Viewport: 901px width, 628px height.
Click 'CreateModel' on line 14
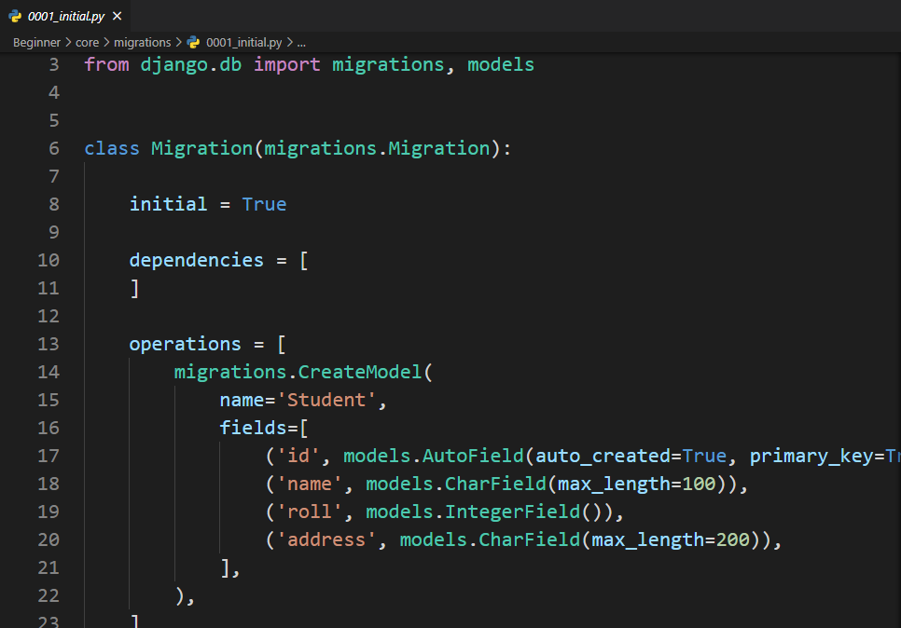[360, 372]
